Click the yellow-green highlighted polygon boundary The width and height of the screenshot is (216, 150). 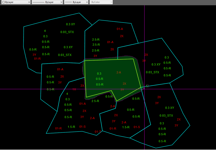(x=109, y=60)
